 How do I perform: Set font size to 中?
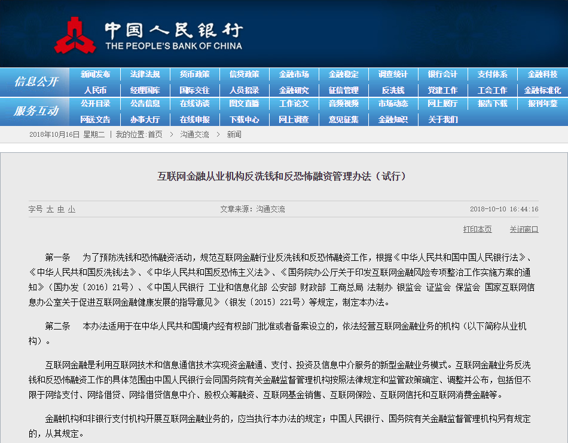tap(61, 209)
